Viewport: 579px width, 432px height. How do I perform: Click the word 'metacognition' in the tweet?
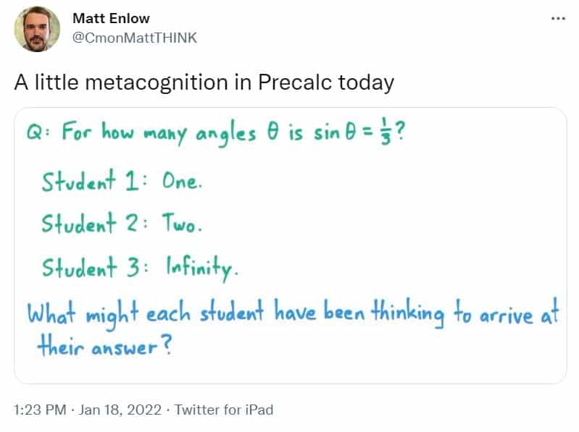(x=157, y=83)
